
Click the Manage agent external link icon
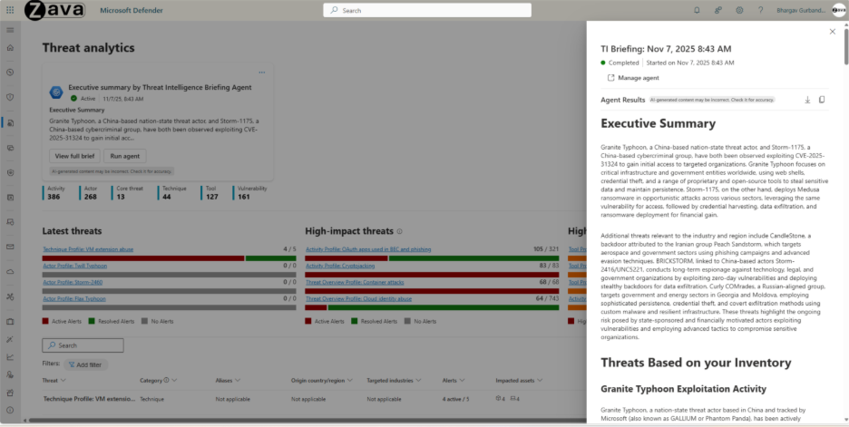610,78
